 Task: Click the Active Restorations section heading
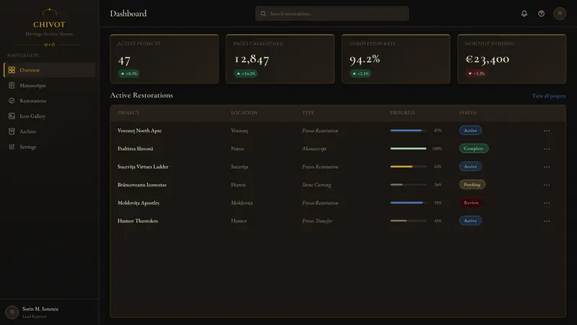pyautogui.click(x=141, y=95)
